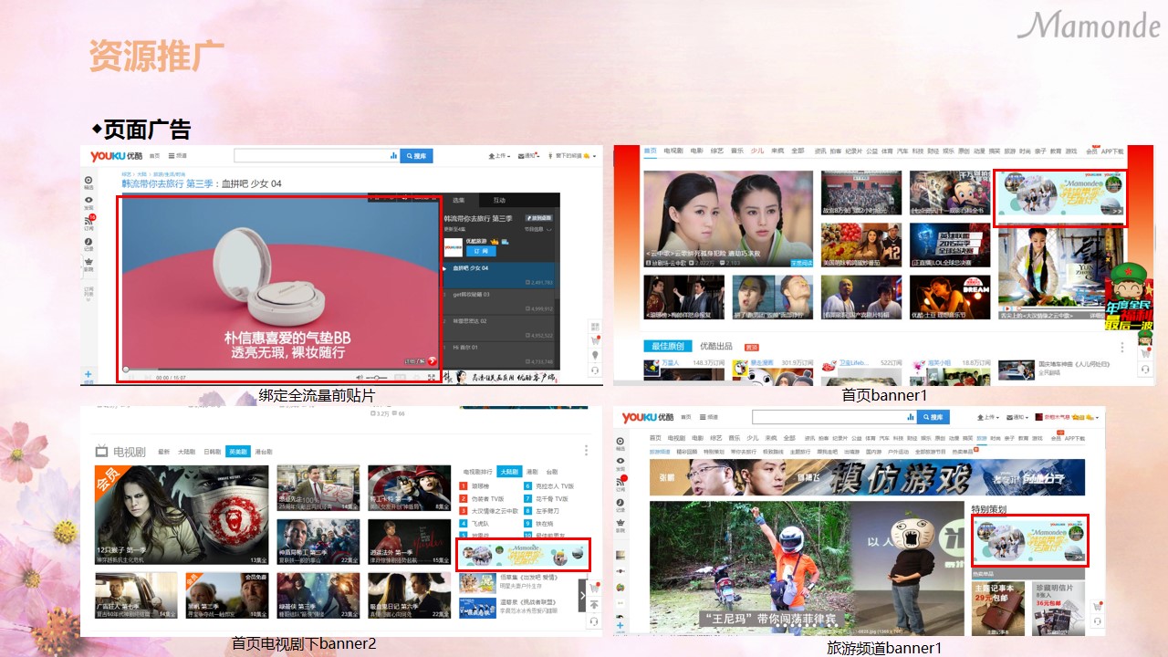The width and height of the screenshot is (1168, 657).
Task: Switch to the 选集 tab in the video panel
Action: 460,200
